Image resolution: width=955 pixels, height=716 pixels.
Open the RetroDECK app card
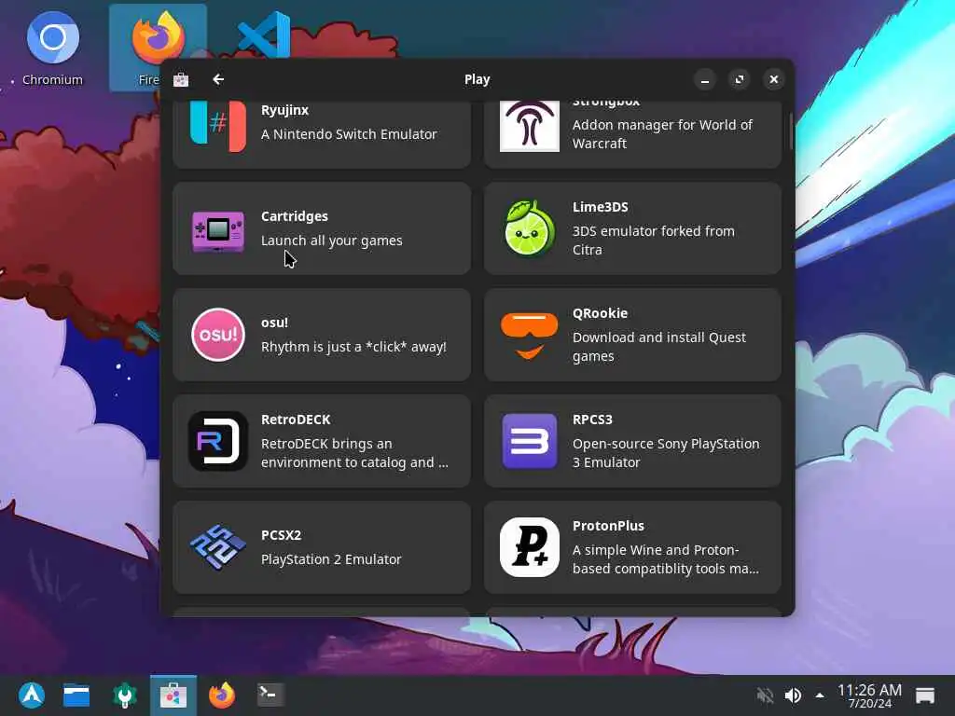coord(322,441)
